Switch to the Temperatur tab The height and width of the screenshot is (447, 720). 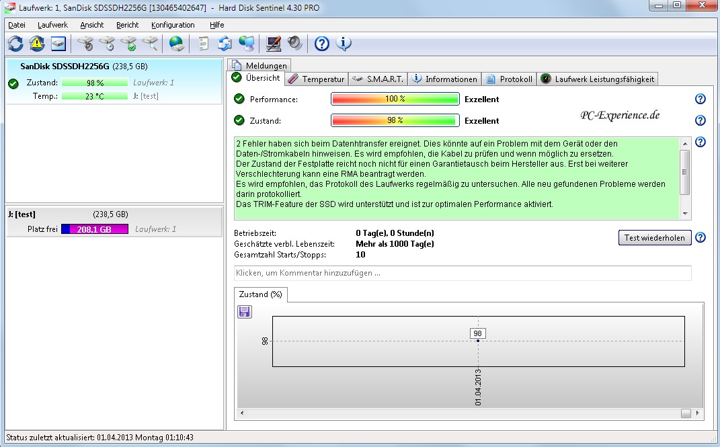pos(317,79)
